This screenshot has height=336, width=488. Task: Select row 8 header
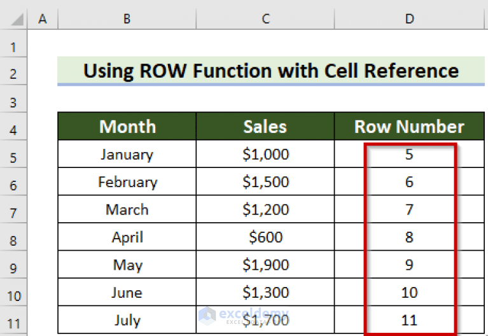pos(13,237)
